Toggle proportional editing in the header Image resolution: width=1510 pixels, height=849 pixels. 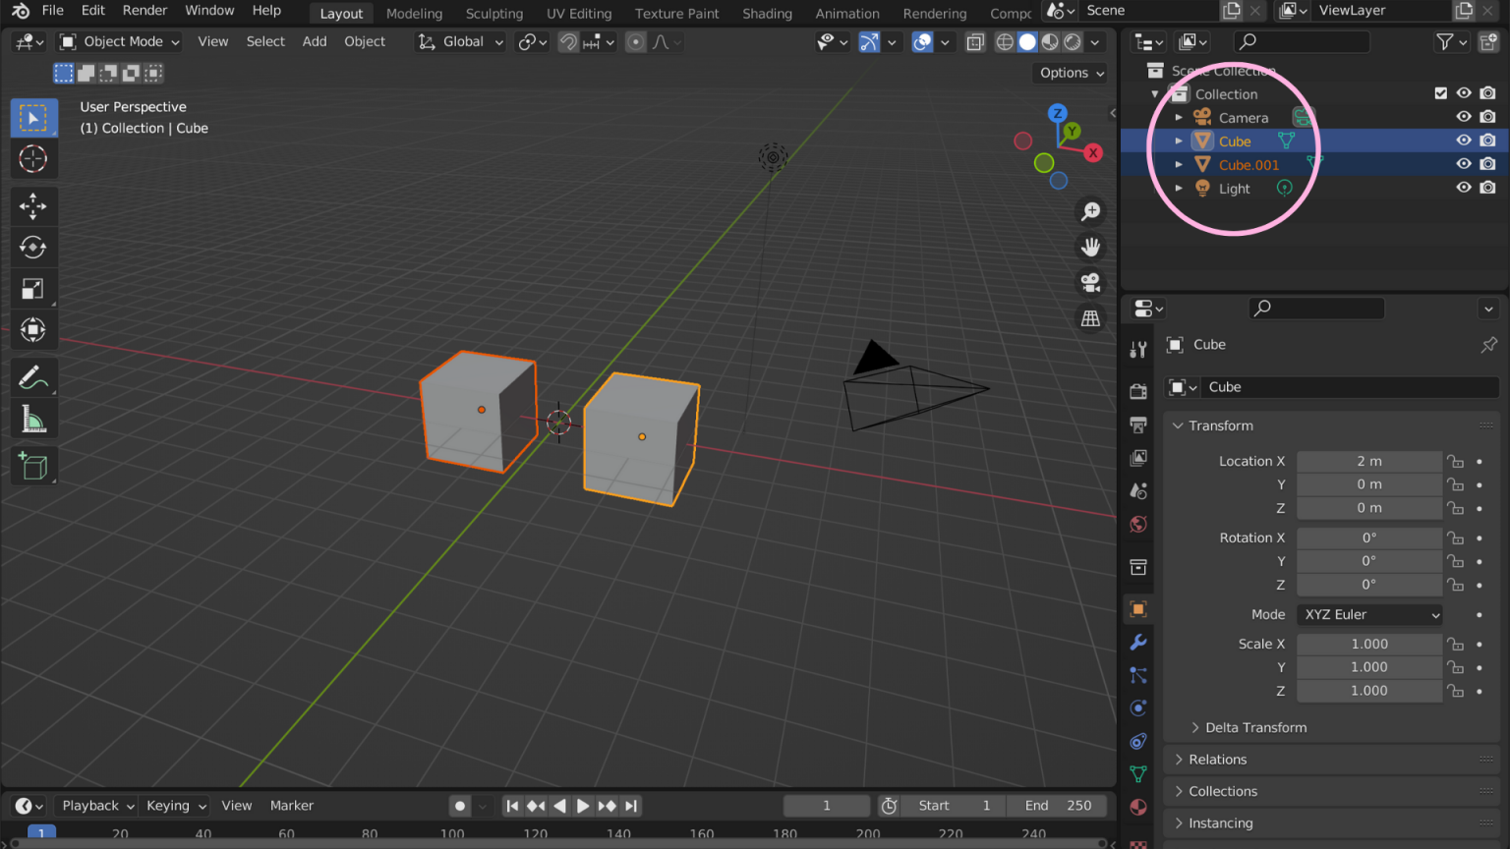click(634, 41)
